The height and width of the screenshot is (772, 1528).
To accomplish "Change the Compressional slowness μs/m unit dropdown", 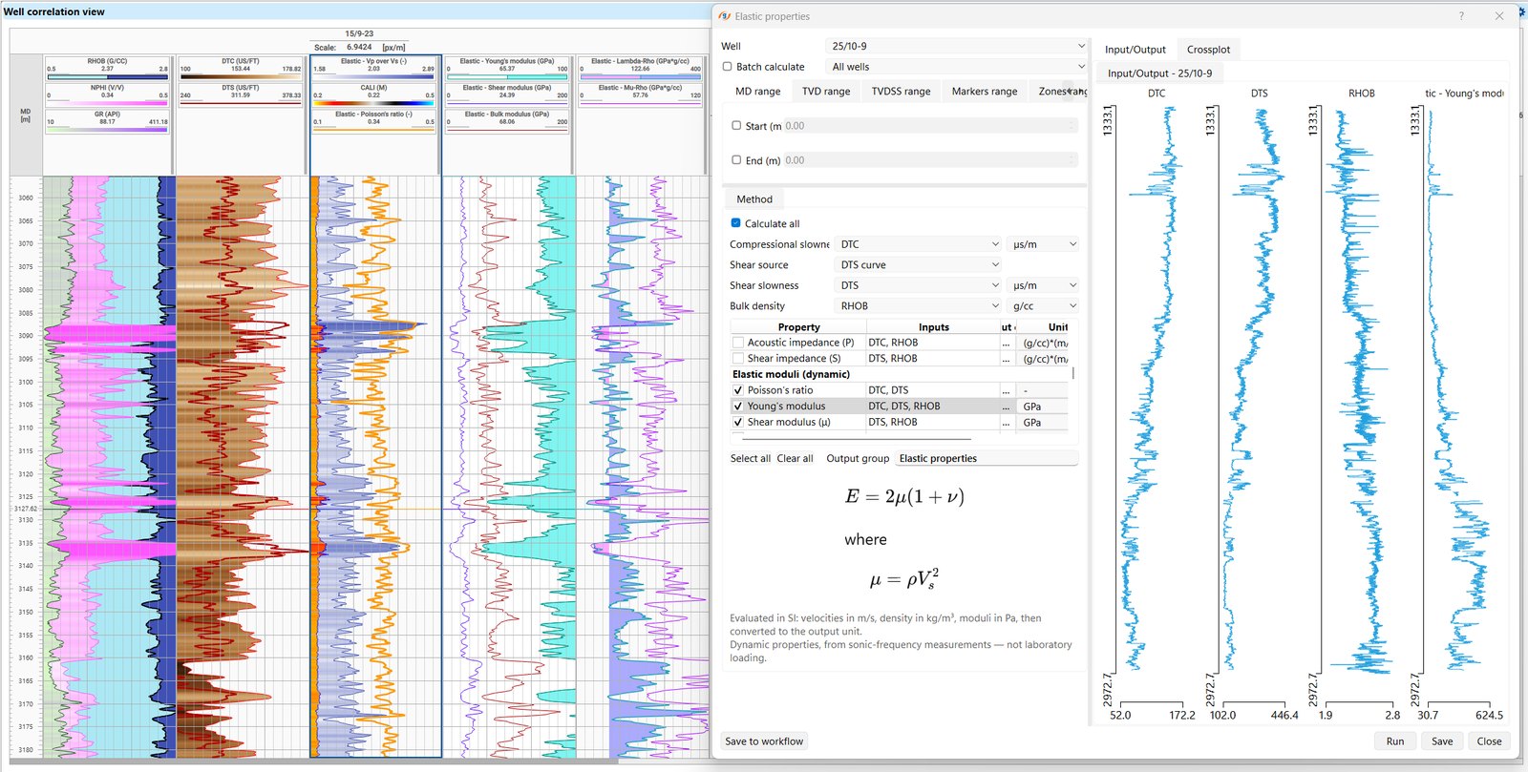I will pyautogui.click(x=1044, y=244).
